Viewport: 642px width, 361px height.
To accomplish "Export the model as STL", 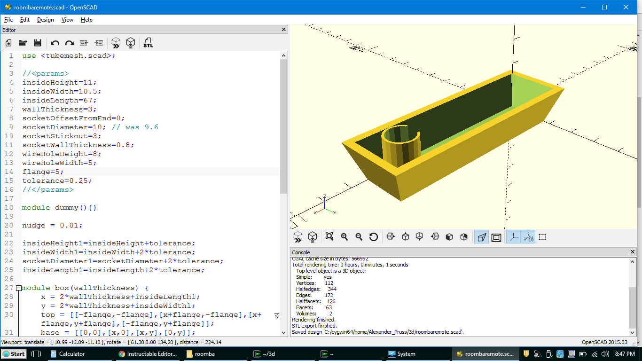I will tap(148, 43).
